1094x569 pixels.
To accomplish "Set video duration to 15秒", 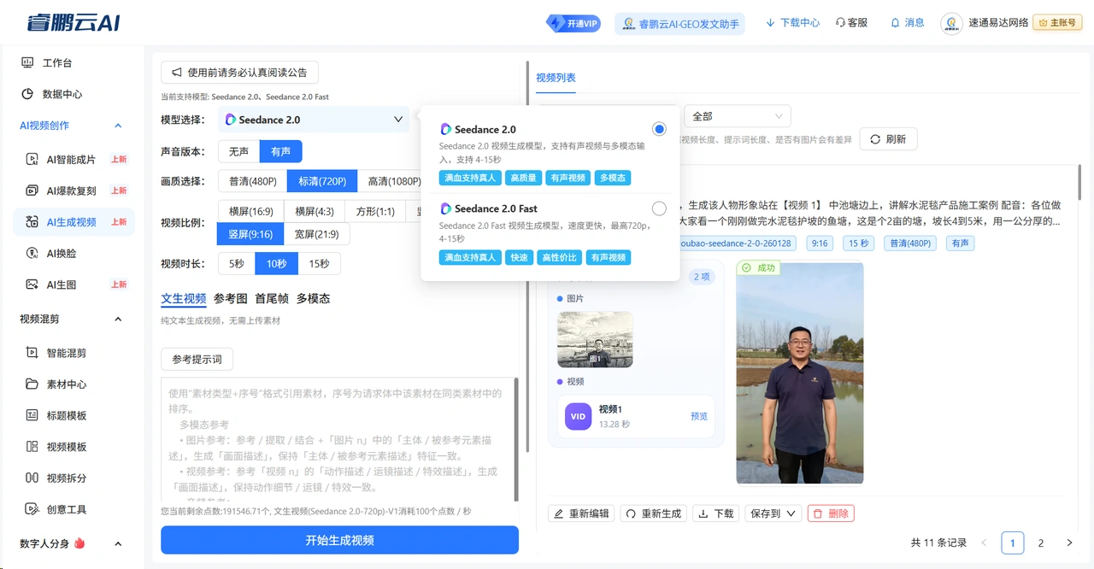I will coord(320,264).
